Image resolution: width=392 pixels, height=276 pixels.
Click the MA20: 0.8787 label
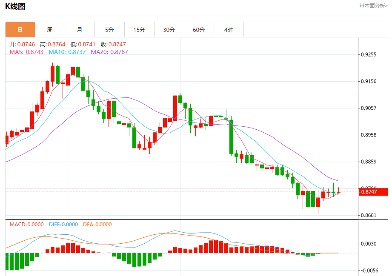[109, 52]
